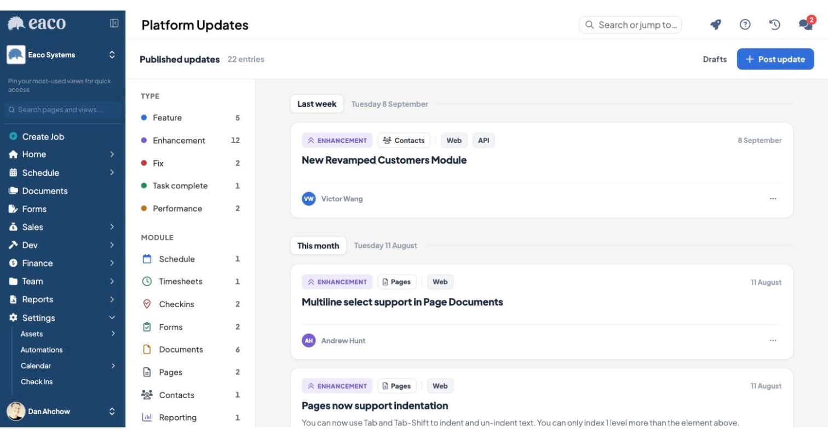Click the Dev hammer icon
Screen dimensions: 828x438
[13, 245]
